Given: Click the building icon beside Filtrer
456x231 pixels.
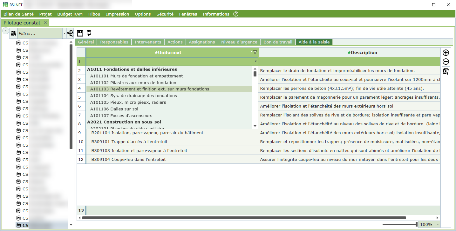Looking at the screenshot, I should 13,33.
